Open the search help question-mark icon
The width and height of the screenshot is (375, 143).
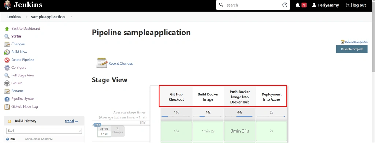[x=285, y=5]
